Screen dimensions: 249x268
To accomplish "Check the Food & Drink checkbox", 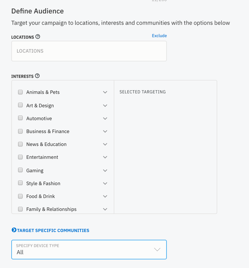I will point(20,196).
